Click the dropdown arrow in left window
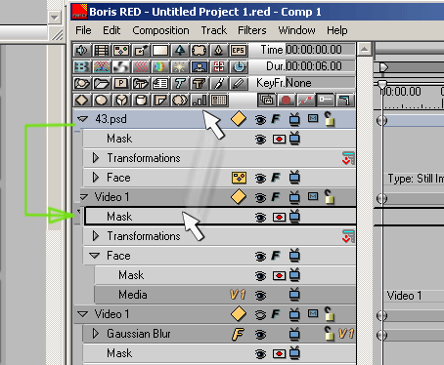Screen dimensions: 444x365 54,18
